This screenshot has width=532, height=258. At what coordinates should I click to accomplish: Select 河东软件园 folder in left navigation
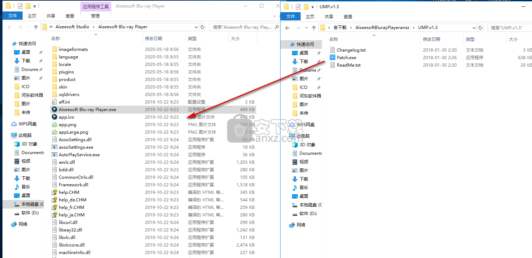pyautogui.click(x=32, y=95)
